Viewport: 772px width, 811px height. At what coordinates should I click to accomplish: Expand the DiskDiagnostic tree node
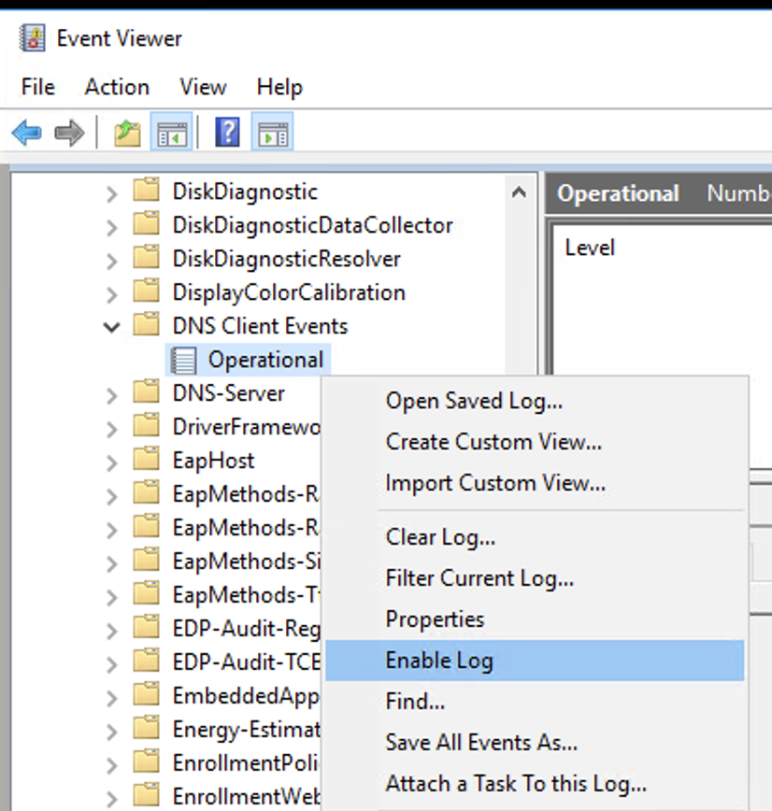point(111,194)
